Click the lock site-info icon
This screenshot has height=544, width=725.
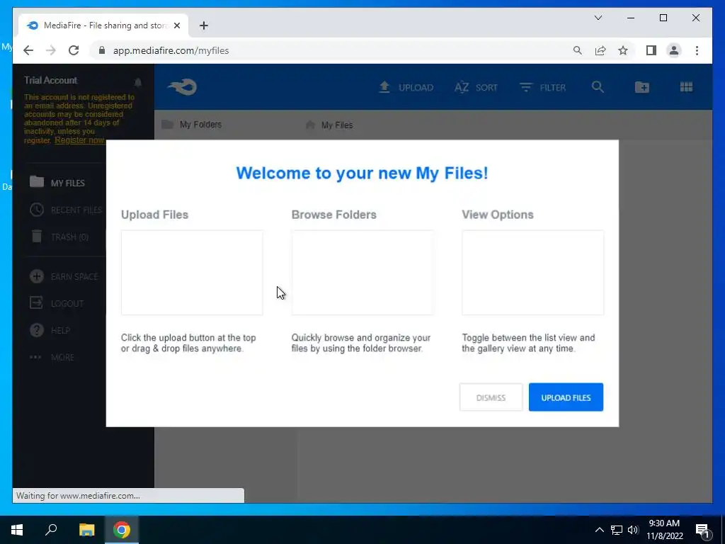(x=102, y=50)
